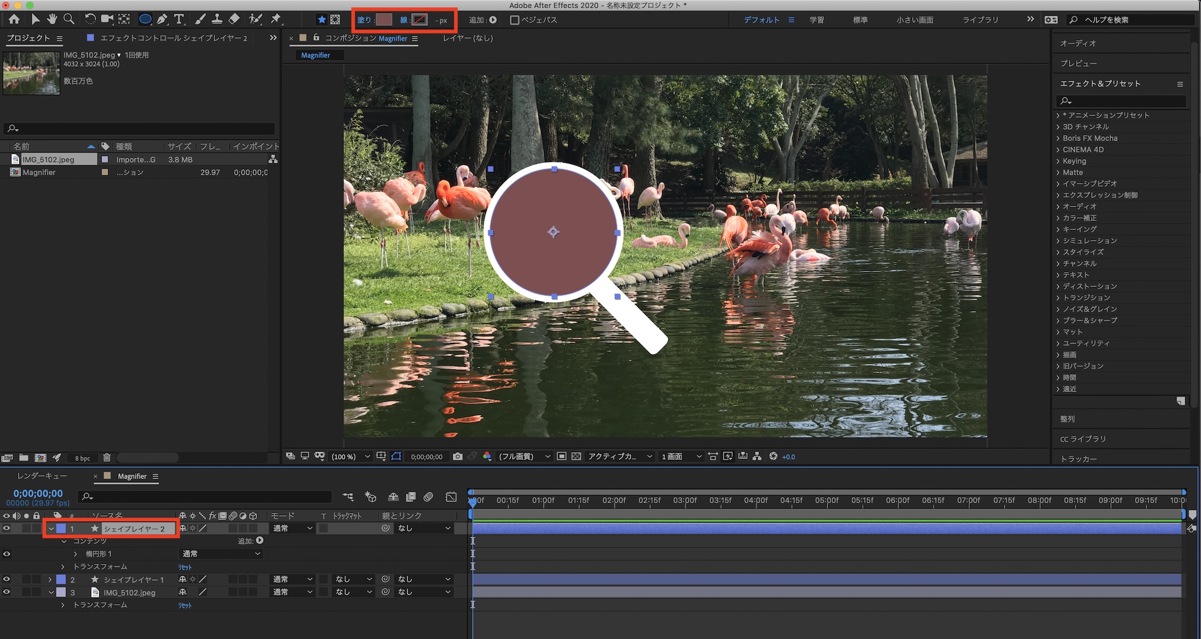
Task: Hide シェイプレイヤー 2 with eye toggle
Action: click(x=7, y=528)
